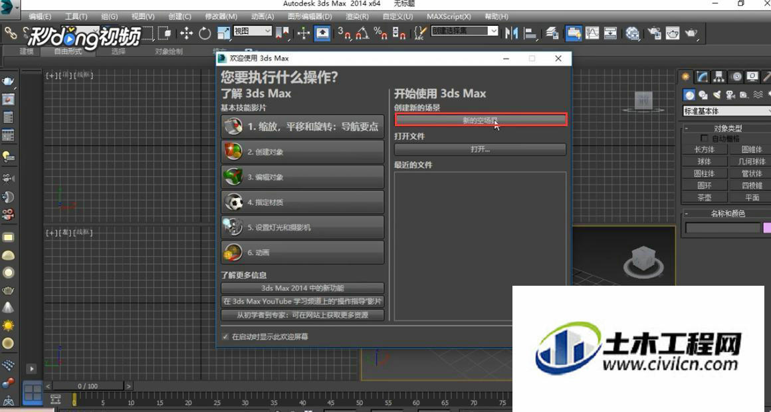Click the New Empty Scene button
Image resolution: width=771 pixels, height=412 pixels.
481,120
